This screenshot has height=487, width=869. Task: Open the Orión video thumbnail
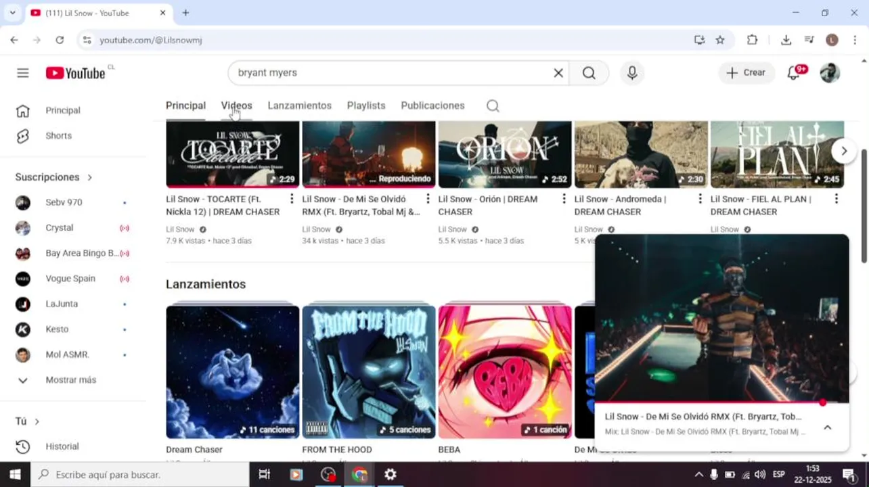(x=505, y=154)
